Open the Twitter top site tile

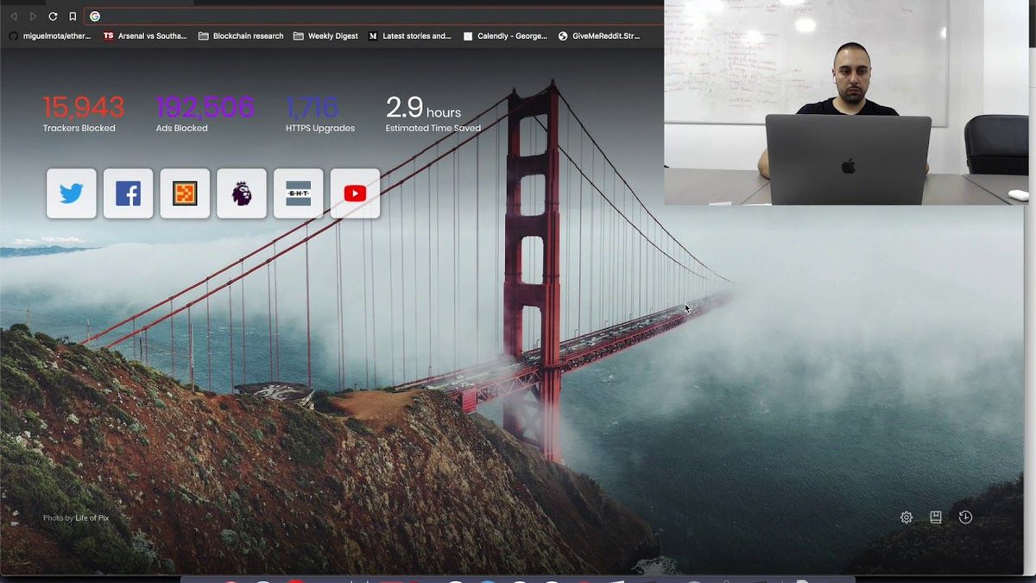72,193
